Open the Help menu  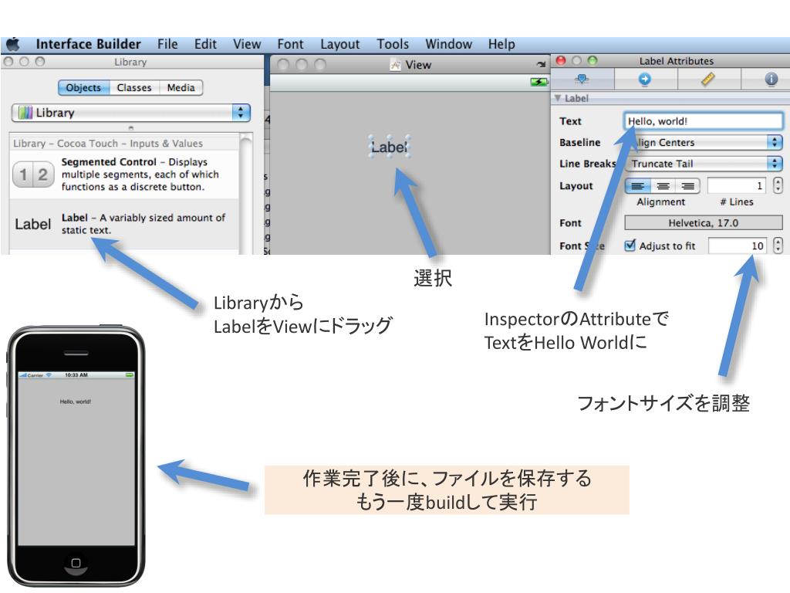click(501, 44)
